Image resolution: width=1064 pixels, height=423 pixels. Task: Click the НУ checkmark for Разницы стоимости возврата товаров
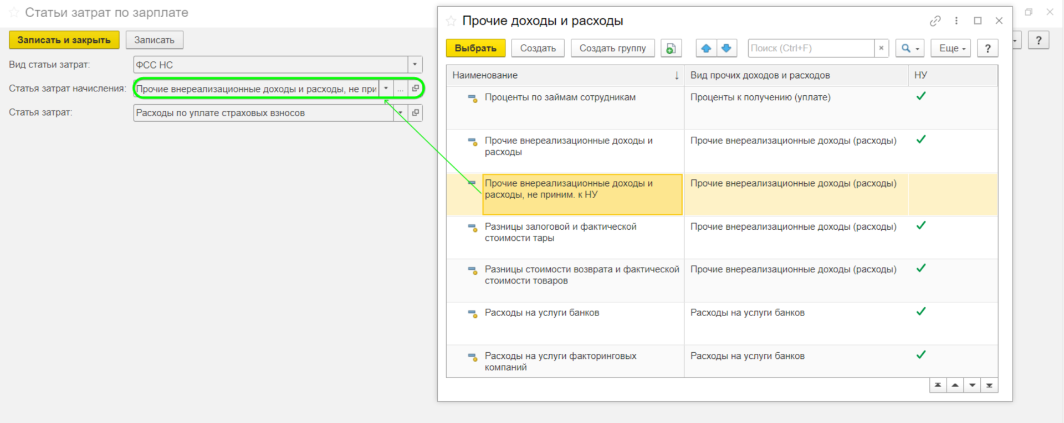tap(921, 269)
